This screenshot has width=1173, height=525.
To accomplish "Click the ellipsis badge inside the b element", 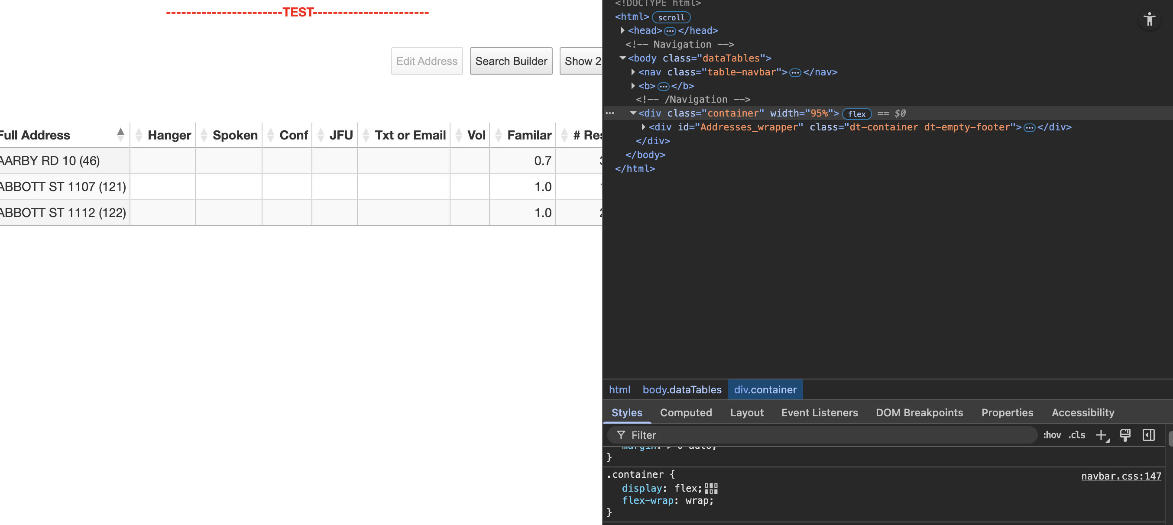I will [664, 86].
